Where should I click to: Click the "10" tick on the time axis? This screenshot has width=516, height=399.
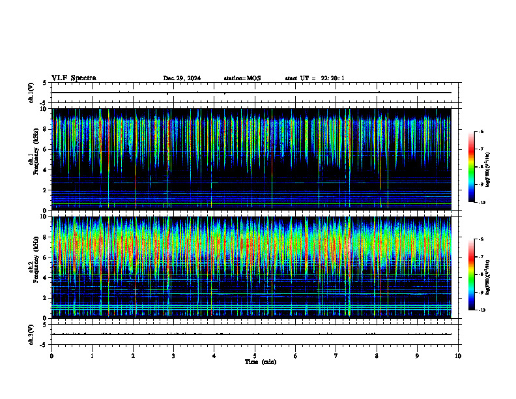click(458, 356)
